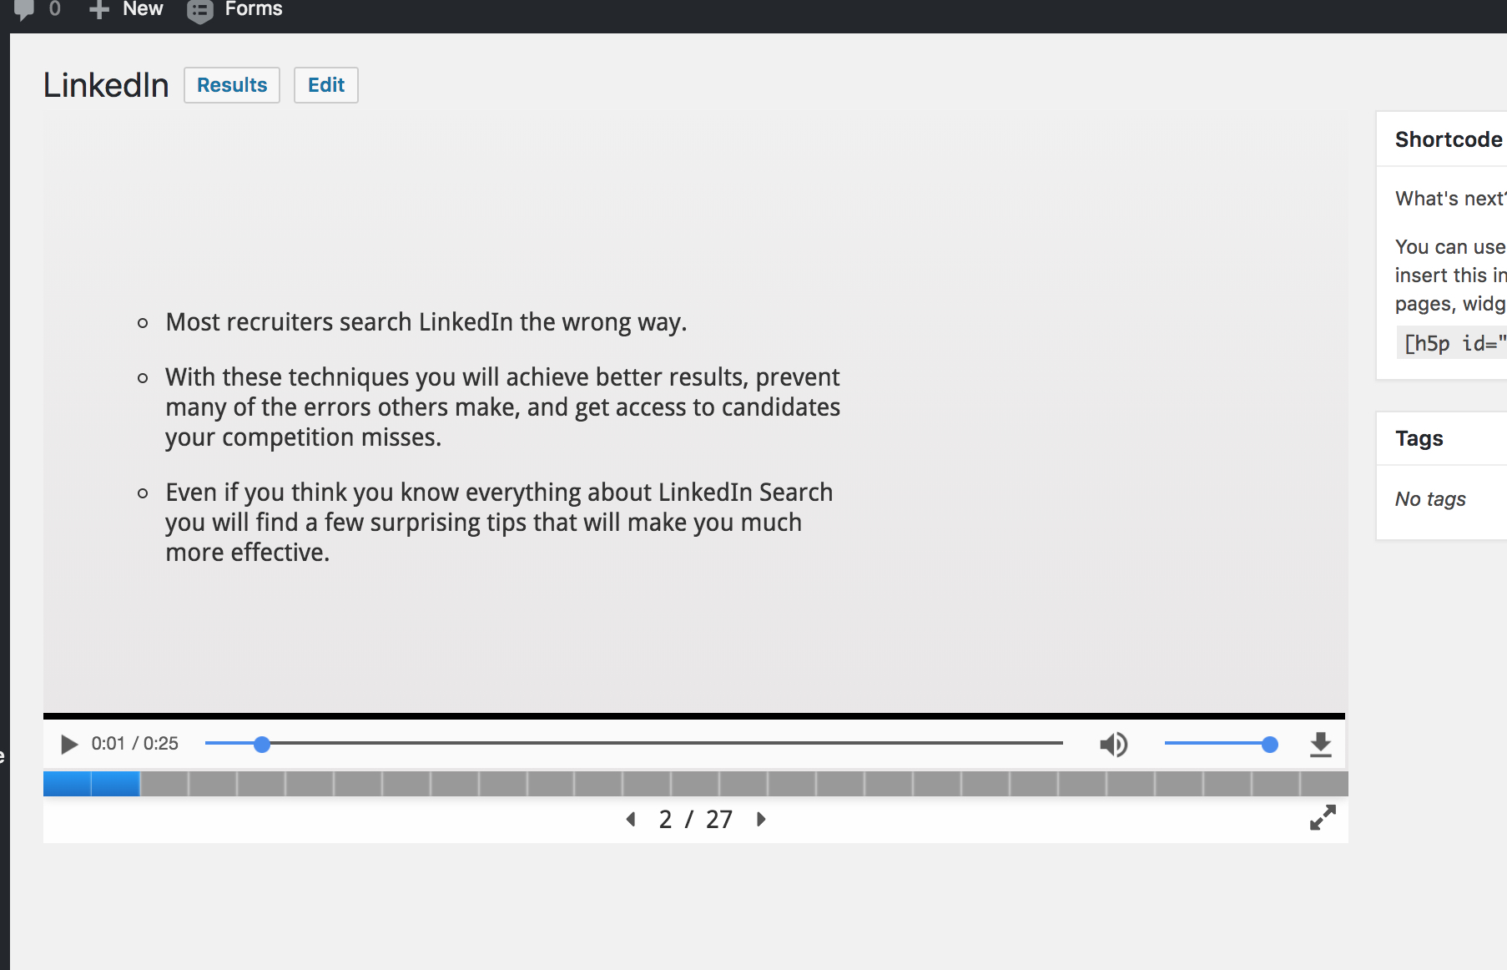
Task: Click the 2 / 27 slide counter
Action: (x=696, y=819)
